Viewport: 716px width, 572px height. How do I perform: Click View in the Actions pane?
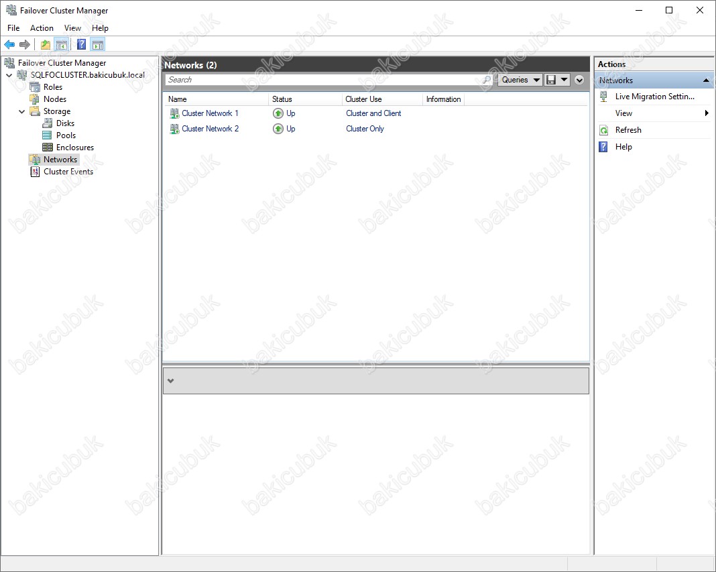tap(623, 113)
